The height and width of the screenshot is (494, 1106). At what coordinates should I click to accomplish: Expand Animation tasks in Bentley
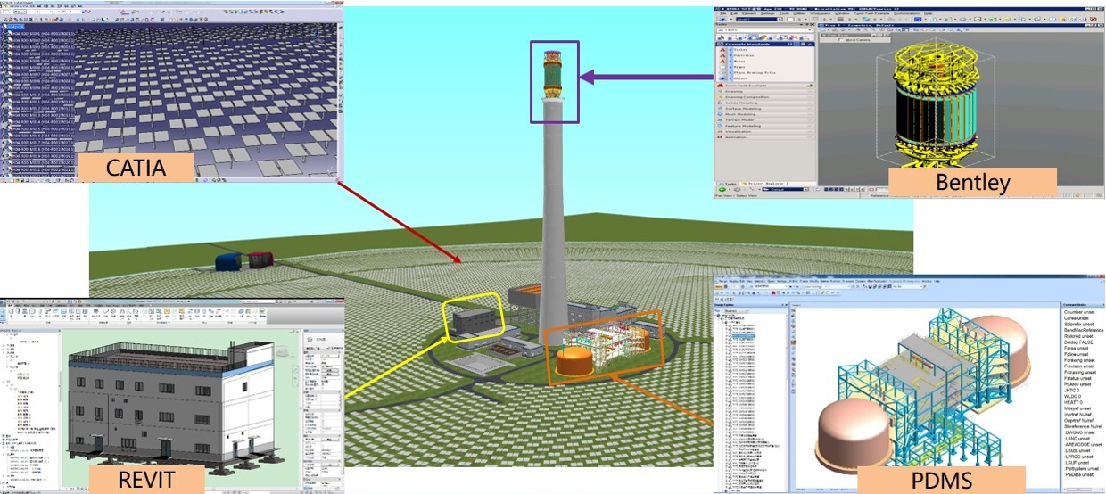(764, 137)
